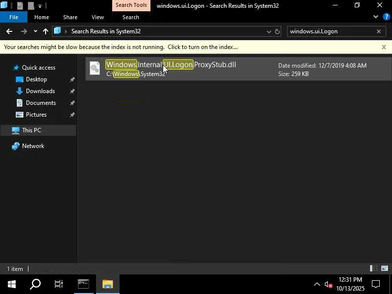The height and width of the screenshot is (294, 392).
Task: Dismiss the index warning bar
Action: click(384, 47)
